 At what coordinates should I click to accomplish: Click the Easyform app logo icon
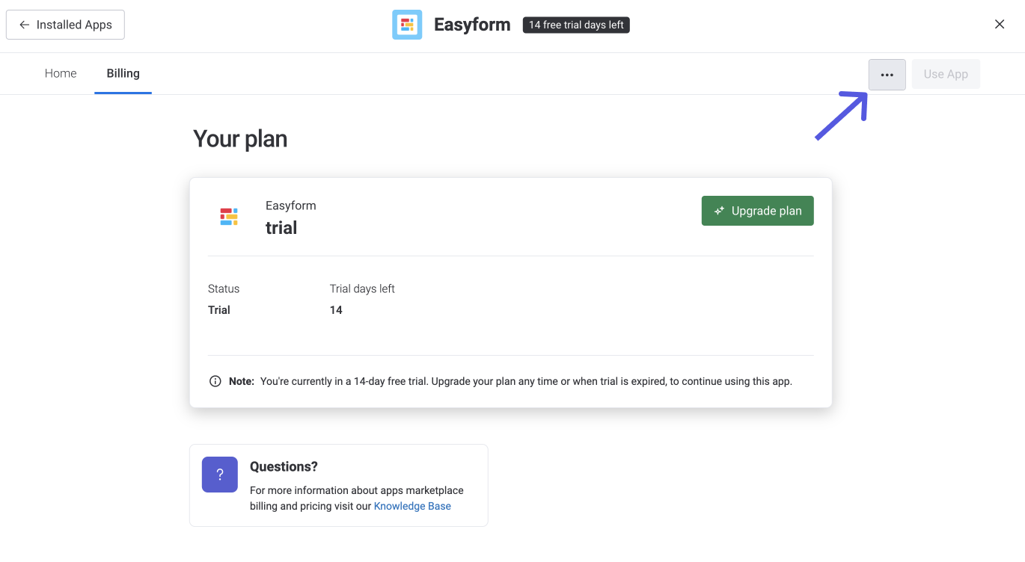[406, 24]
